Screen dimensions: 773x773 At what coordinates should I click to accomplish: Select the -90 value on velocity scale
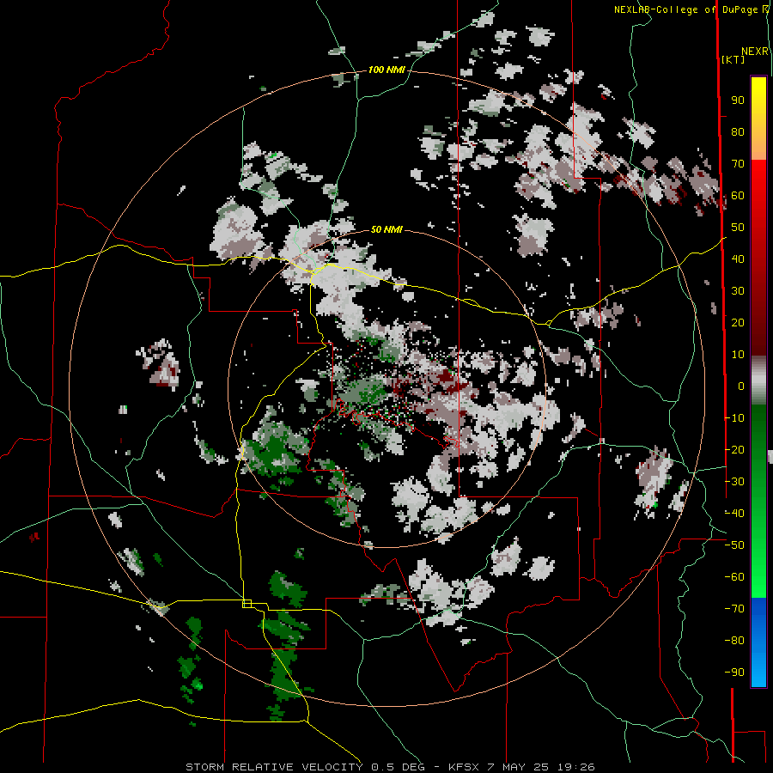(734, 673)
